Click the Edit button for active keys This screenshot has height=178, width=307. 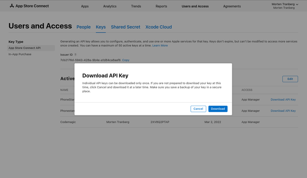tap(290, 79)
